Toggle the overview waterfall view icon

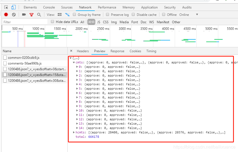click(x=67, y=14)
